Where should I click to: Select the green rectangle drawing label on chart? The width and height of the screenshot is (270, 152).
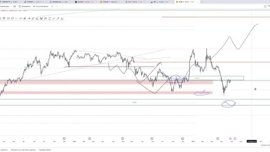(x=197, y=78)
